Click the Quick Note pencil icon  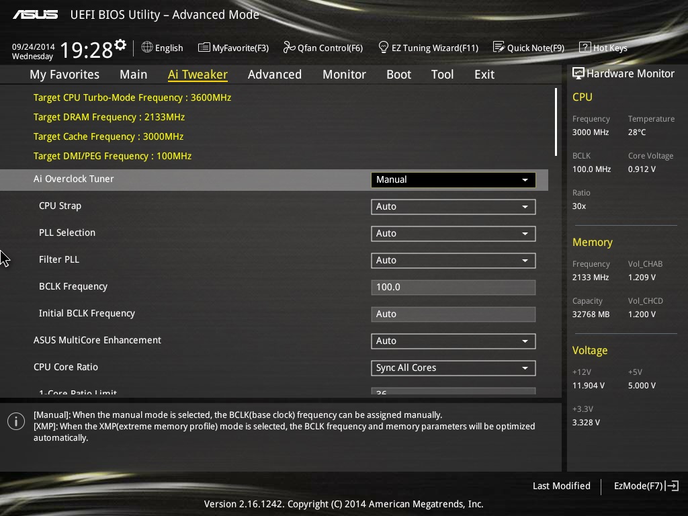(x=499, y=47)
